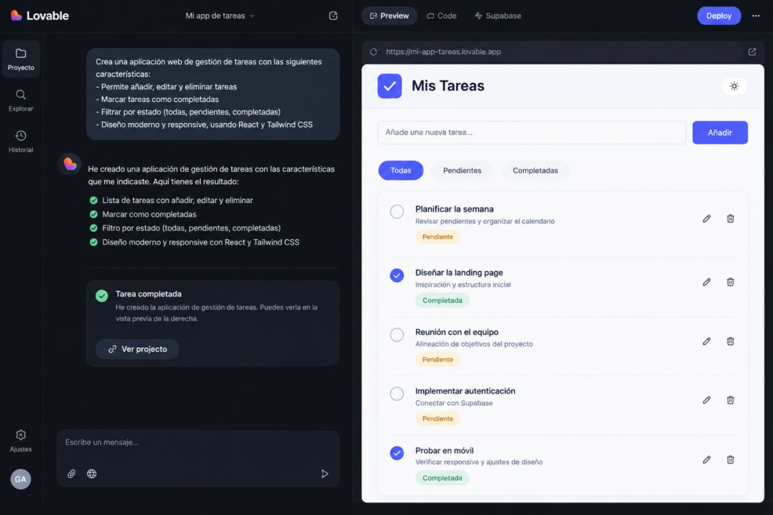Image resolution: width=773 pixels, height=515 pixels.
Task: Click the Deploy button
Action: pos(719,16)
